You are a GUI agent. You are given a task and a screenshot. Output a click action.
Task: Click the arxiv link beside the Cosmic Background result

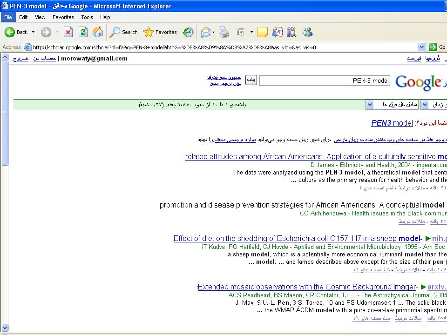[437, 287]
